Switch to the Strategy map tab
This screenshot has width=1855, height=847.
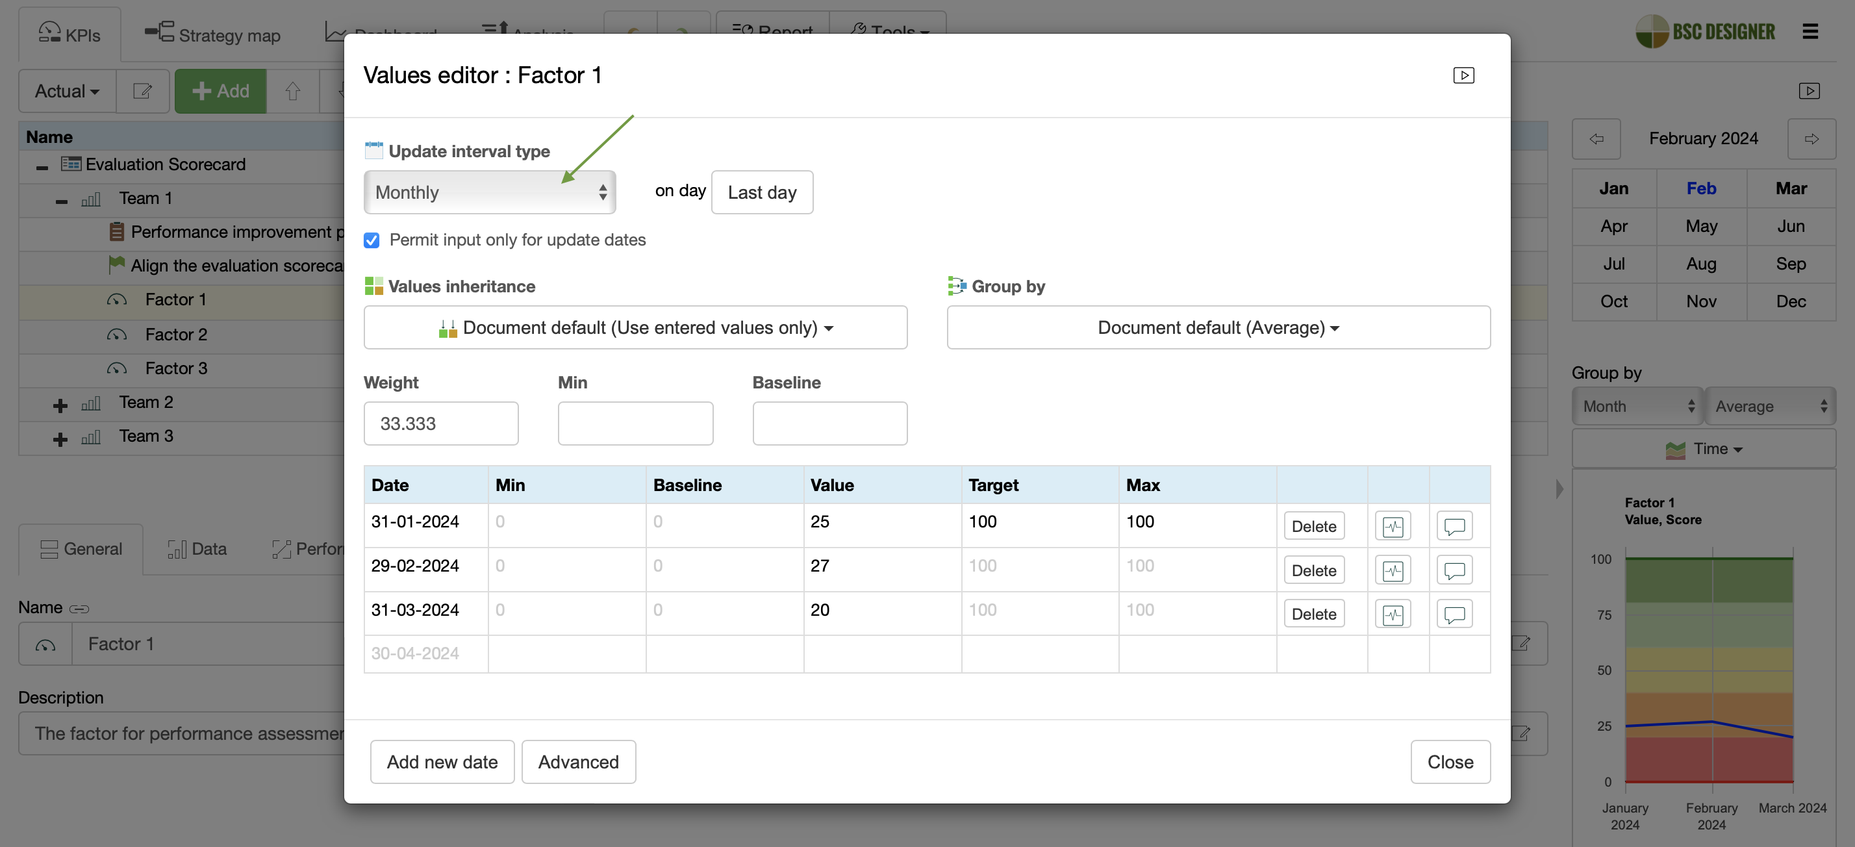pos(212,34)
